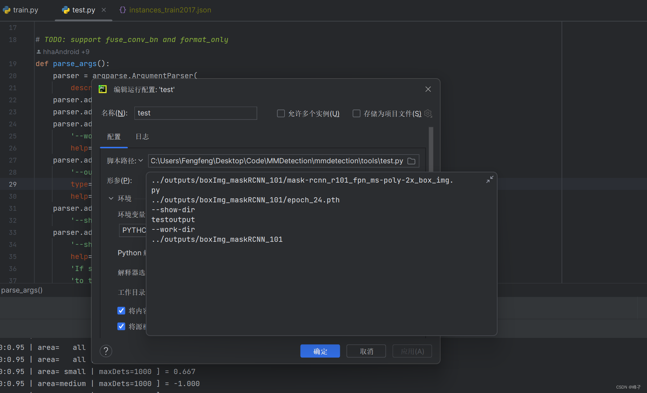Click 'parser = argparse.ArgumentParser(' line
Screen dimensions: 647x393
click(125, 76)
